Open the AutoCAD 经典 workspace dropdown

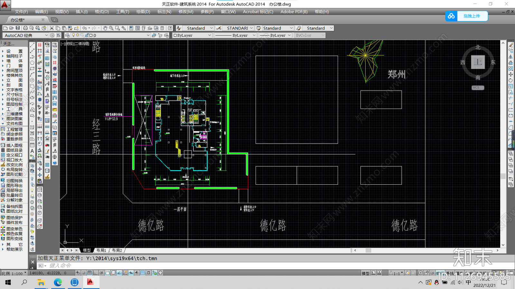[x=26, y=35]
